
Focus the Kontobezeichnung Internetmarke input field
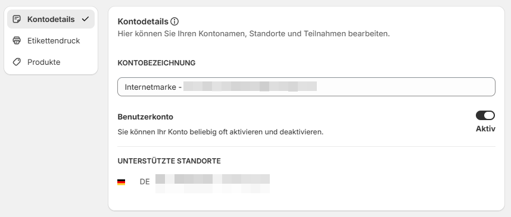tap(306, 87)
